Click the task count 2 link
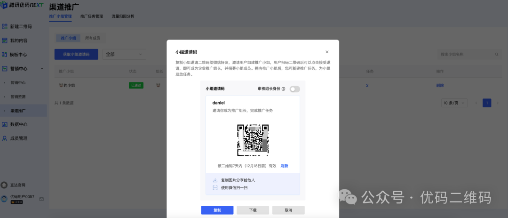The image size is (508, 218). (x=367, y=85)
